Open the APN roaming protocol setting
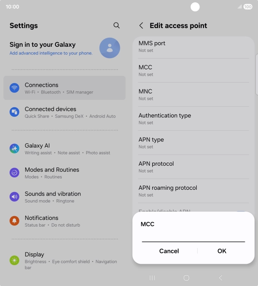258x286 pixels. (x=193, y=191)
